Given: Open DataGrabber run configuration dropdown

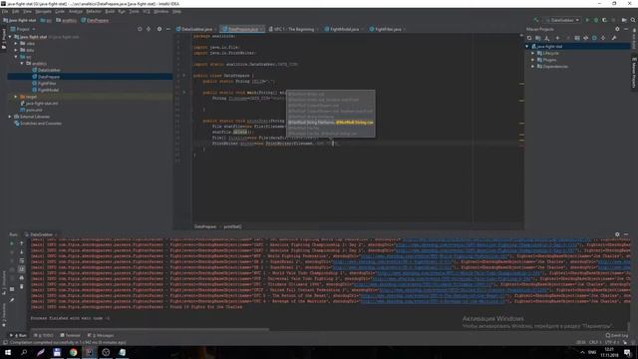Looking at the screenshot, I should pyautogui.click(x=562, y=20).
